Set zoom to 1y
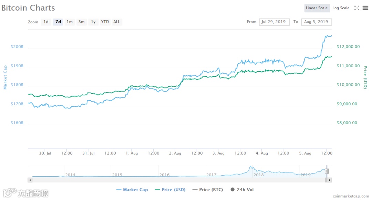The height and width of the screenshot is (200, 372). (x=93, y=22)
